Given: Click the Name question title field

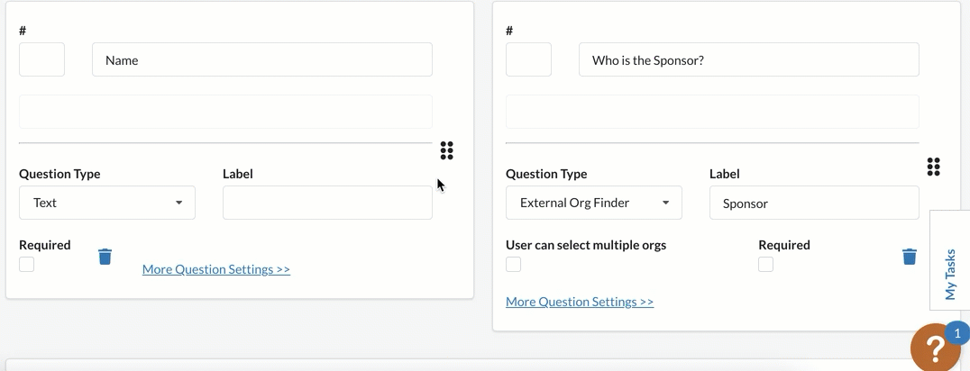Looking at the screenshot, I should pyautogui.click(x=262, y=60).
